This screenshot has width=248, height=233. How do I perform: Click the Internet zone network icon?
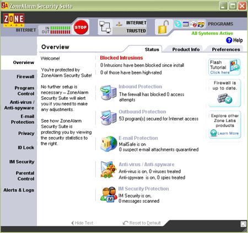(119, 24)
